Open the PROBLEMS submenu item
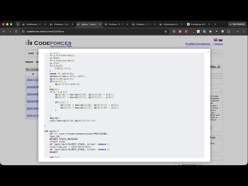The image size is (248, 186). click(x=29, y=62)
